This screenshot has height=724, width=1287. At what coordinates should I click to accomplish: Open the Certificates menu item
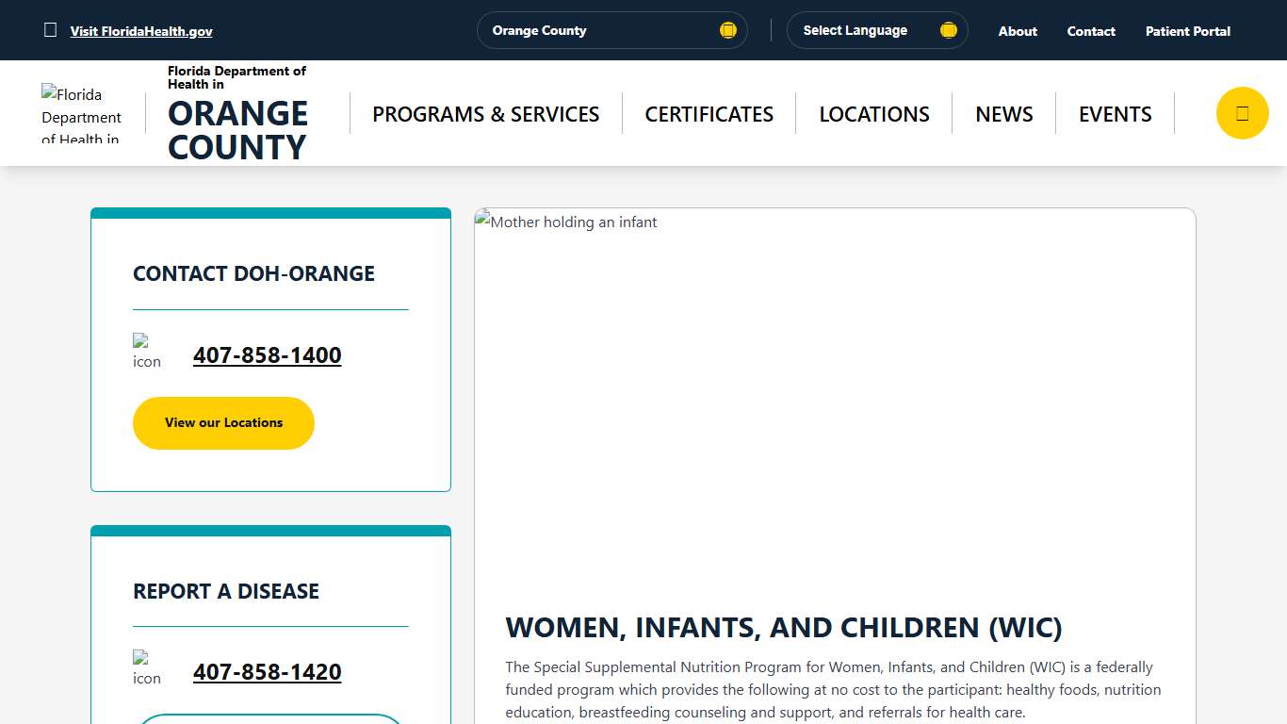(709, 113)
